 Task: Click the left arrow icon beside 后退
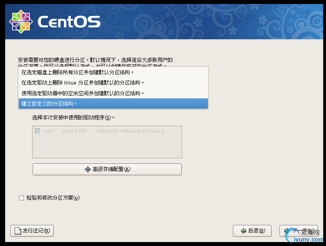click(243, 231)
